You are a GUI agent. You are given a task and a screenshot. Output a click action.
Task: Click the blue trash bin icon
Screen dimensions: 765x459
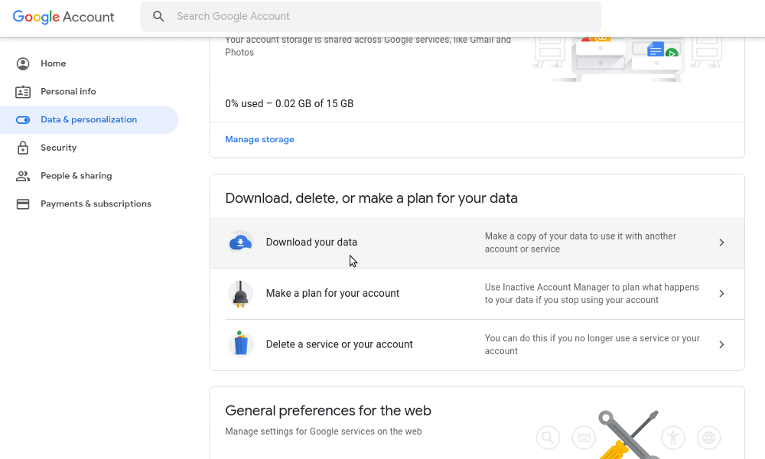(240, 344)
